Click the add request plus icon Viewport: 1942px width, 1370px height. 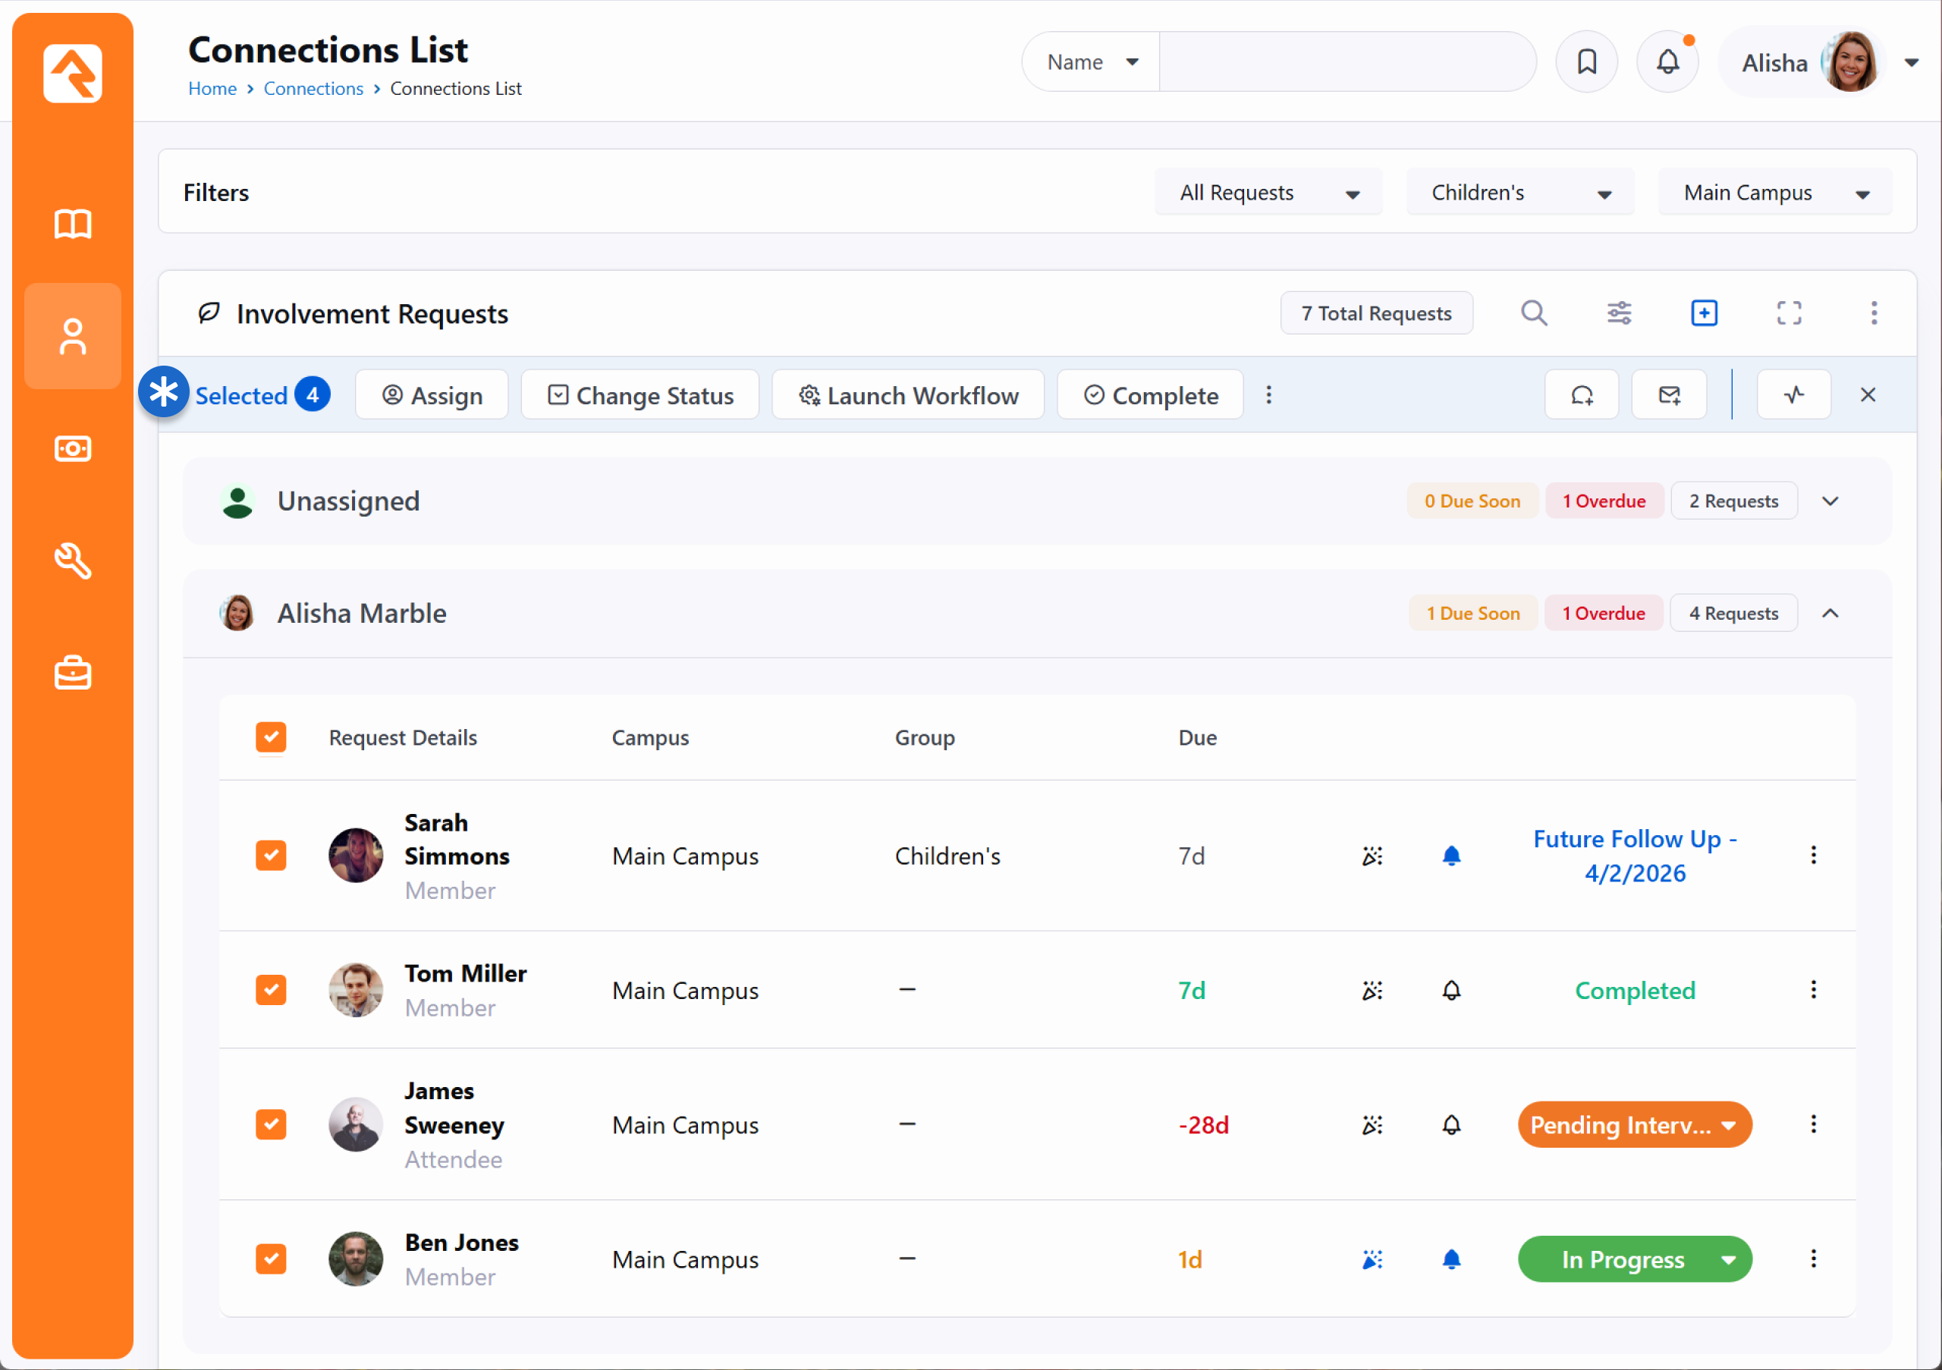click(1704, 313)
